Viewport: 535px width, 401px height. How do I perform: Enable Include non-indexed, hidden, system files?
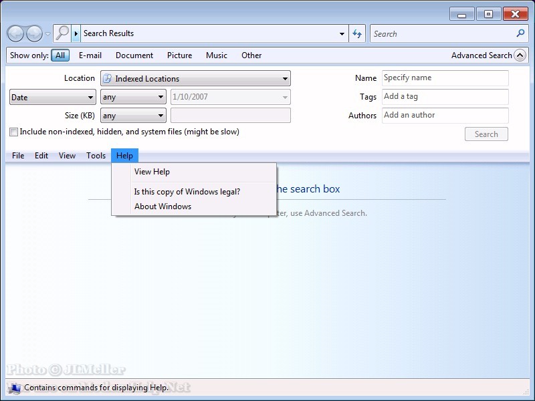tap(14, 132)
